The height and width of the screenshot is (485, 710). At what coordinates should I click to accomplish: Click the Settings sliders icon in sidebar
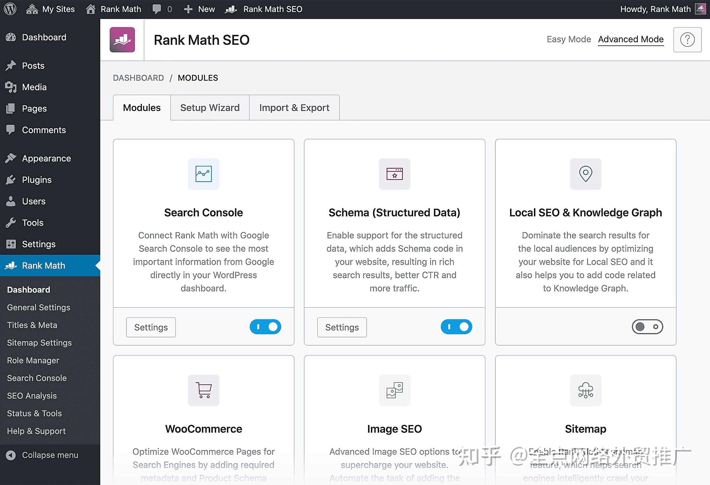[11, 244]
